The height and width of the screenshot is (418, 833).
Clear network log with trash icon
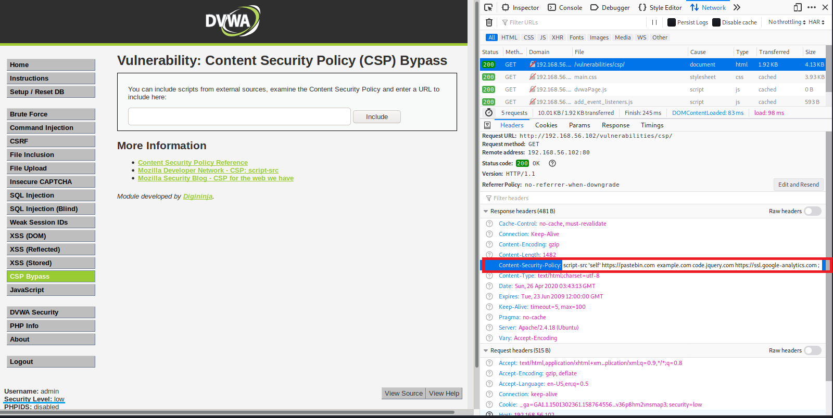489,22
